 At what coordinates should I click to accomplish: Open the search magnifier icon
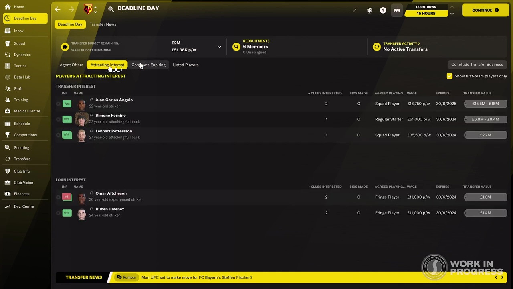(111, 9)
